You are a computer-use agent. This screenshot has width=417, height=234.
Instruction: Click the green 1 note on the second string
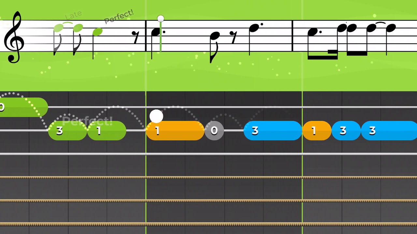[x=107, y=131]
